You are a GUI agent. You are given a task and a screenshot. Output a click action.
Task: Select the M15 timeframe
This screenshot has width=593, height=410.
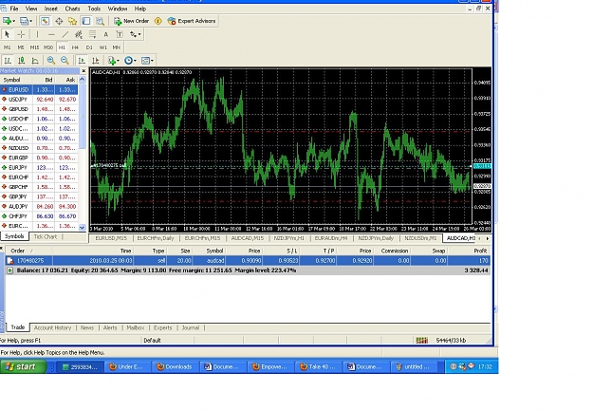34,47
